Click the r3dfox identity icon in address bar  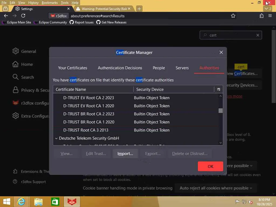click(58, 16)
